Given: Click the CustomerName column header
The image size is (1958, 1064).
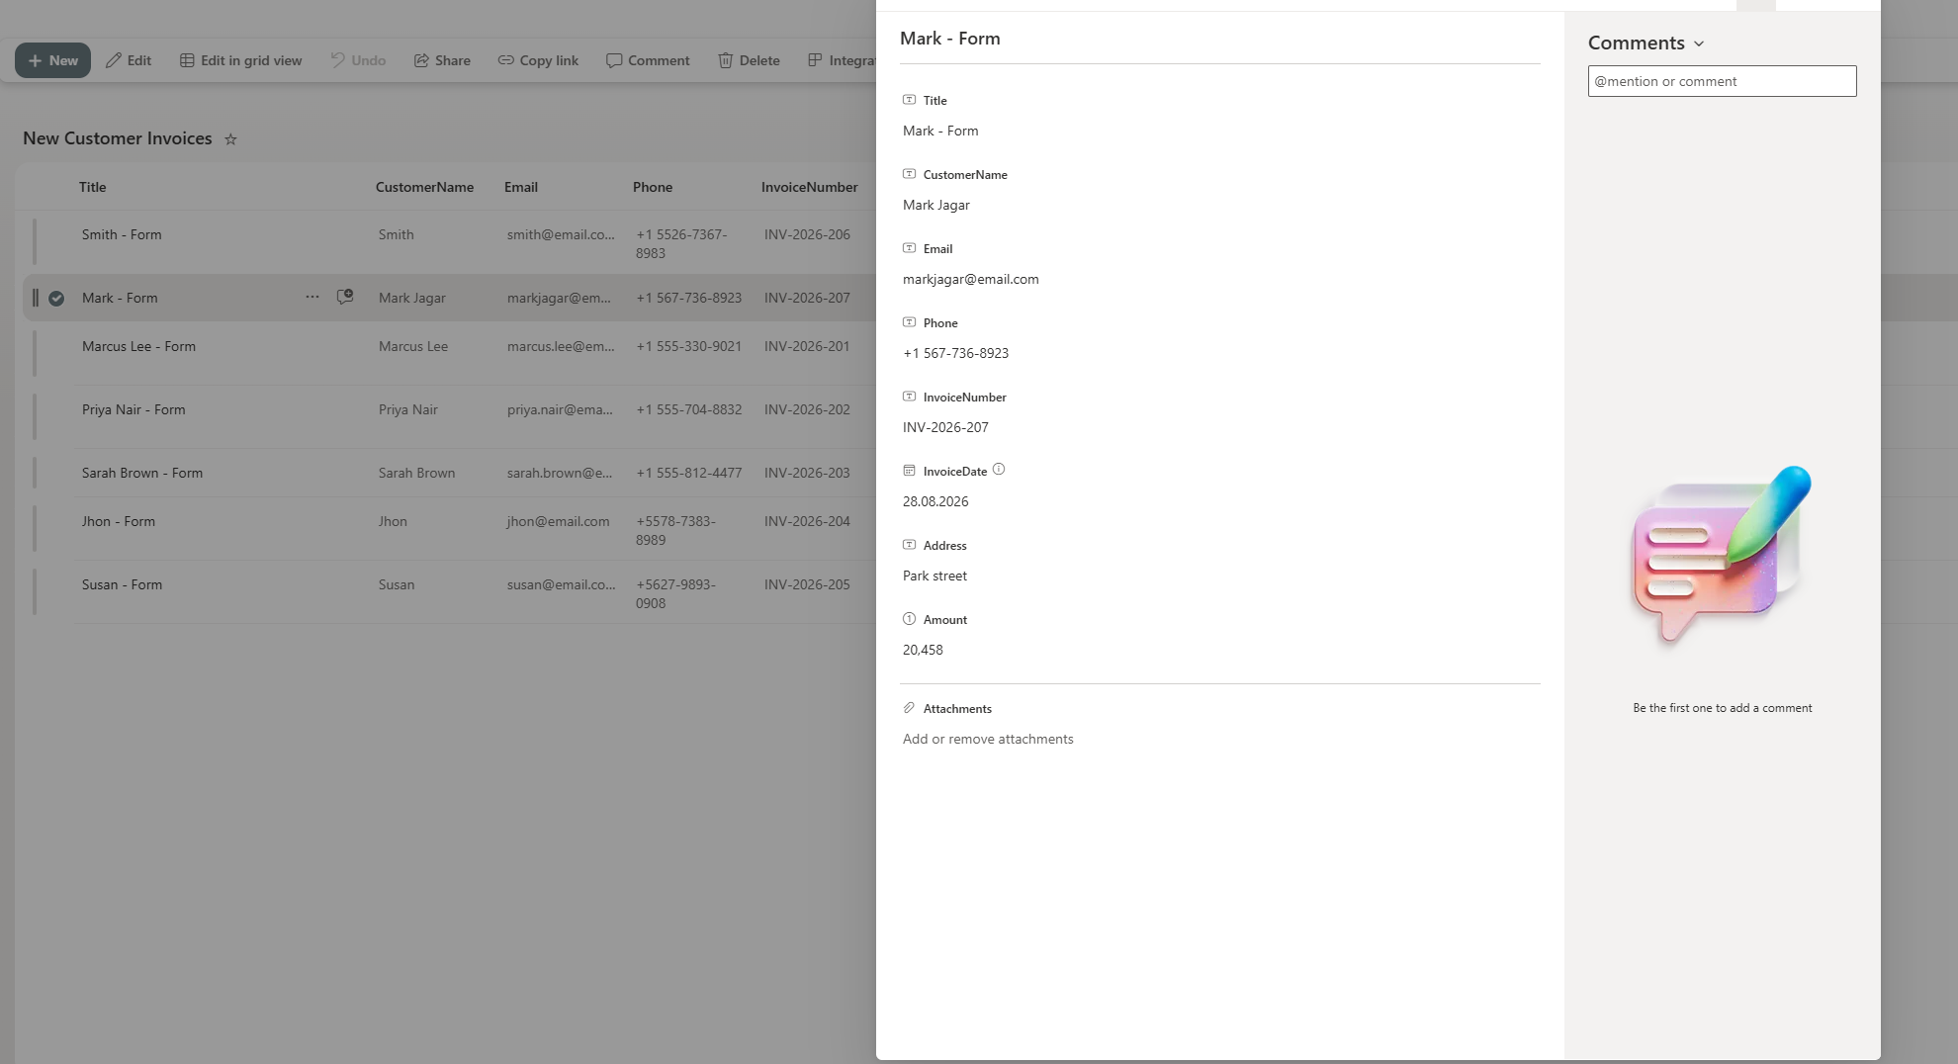Looking at the screenshot, I should [x=424, y=187].
